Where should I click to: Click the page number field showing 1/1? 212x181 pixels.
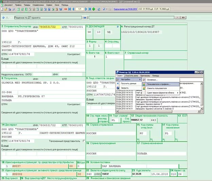pyautogui.click(x=79, y=9)
